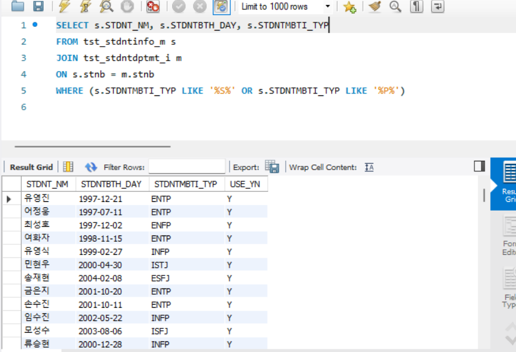Viewport: 516px width, 352px height.
Task: Click line 1 statement marker dot
Action: pos(35,25)
